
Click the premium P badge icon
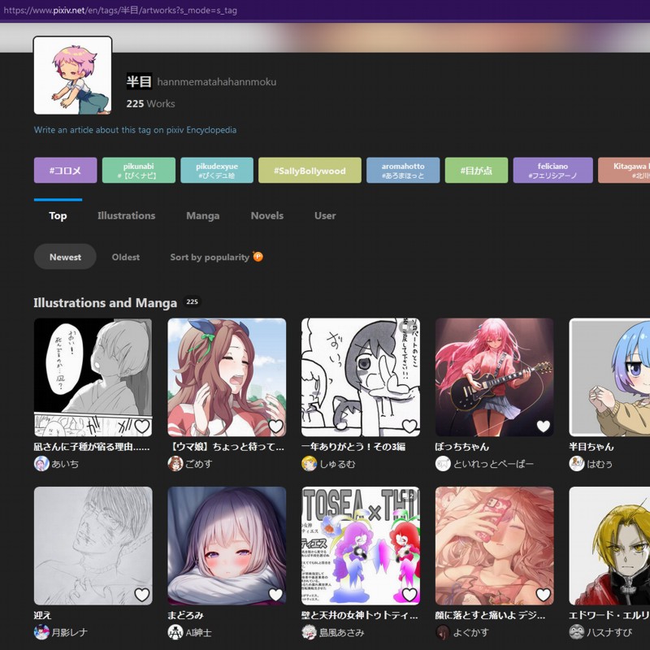(258, 257)
